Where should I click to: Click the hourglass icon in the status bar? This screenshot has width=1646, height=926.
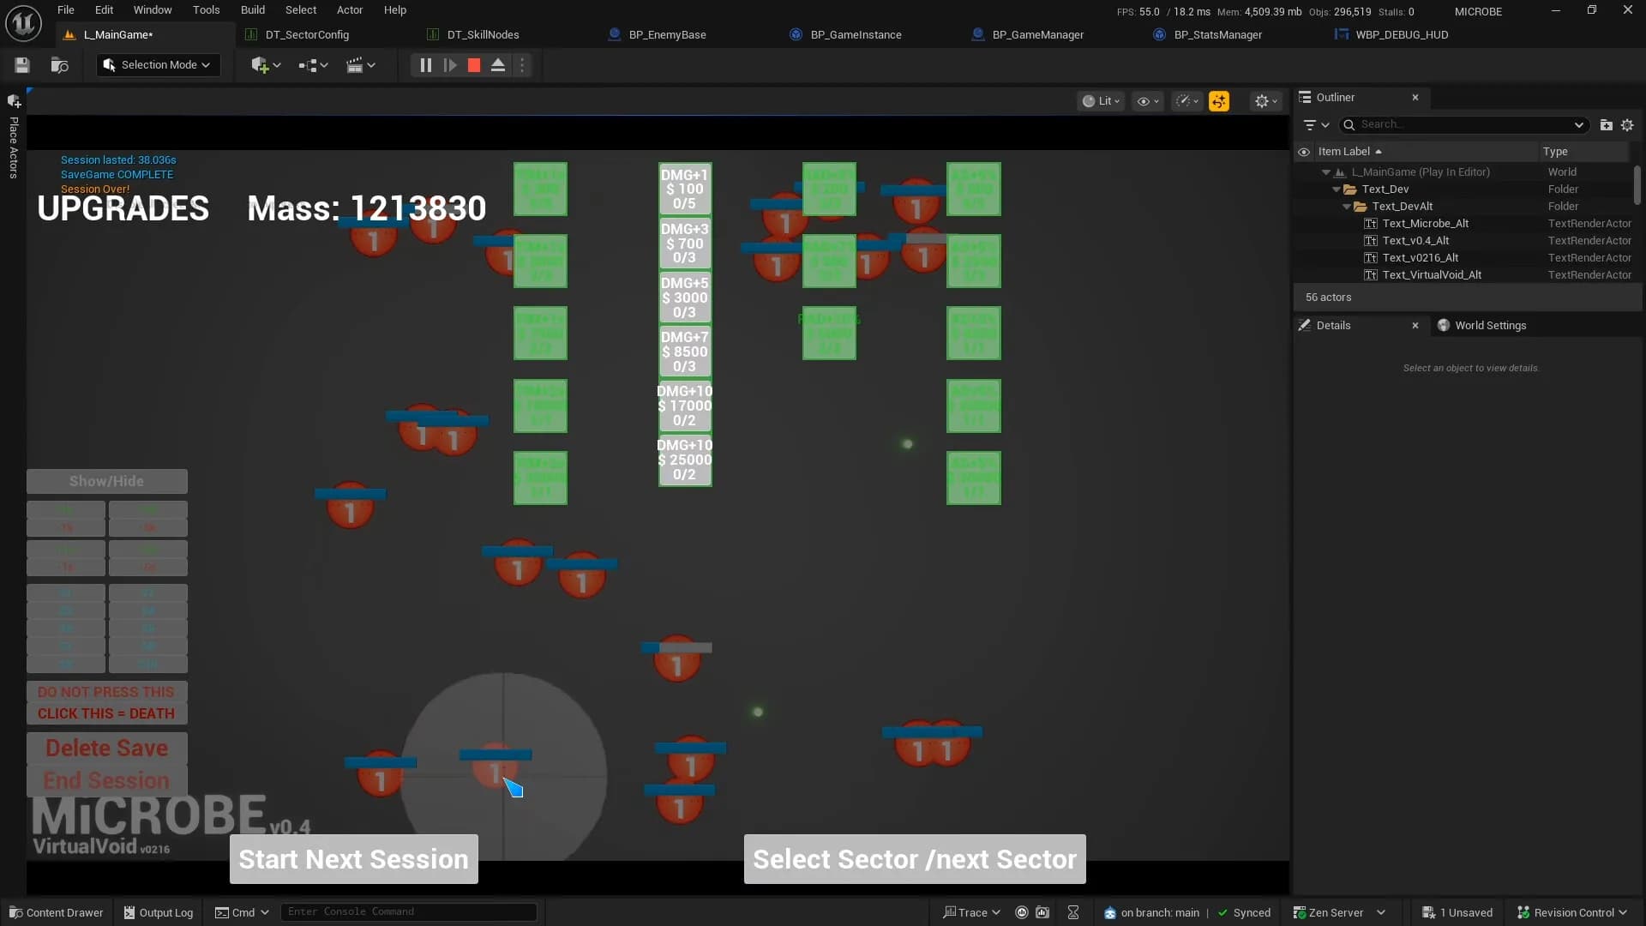(1073, 912)
